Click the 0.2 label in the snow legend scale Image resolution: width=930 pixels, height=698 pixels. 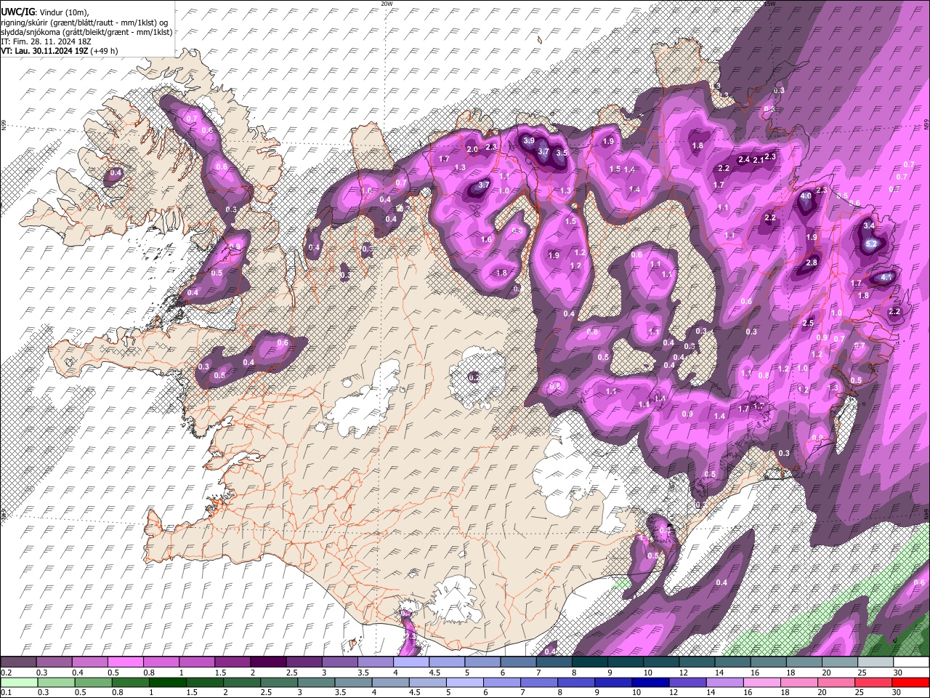point(5,673)
